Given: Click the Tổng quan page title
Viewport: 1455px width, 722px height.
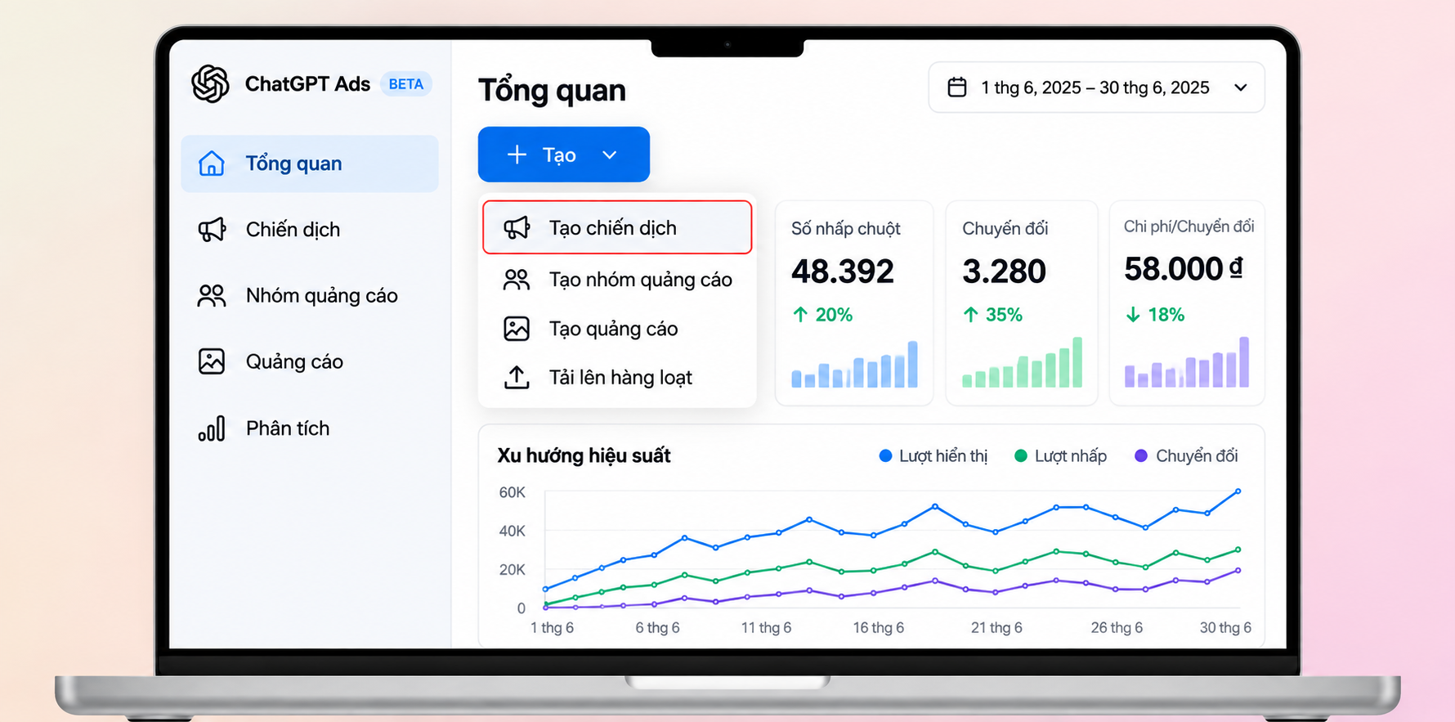Looking at the screenshot, I should click(x=552, y=90).
